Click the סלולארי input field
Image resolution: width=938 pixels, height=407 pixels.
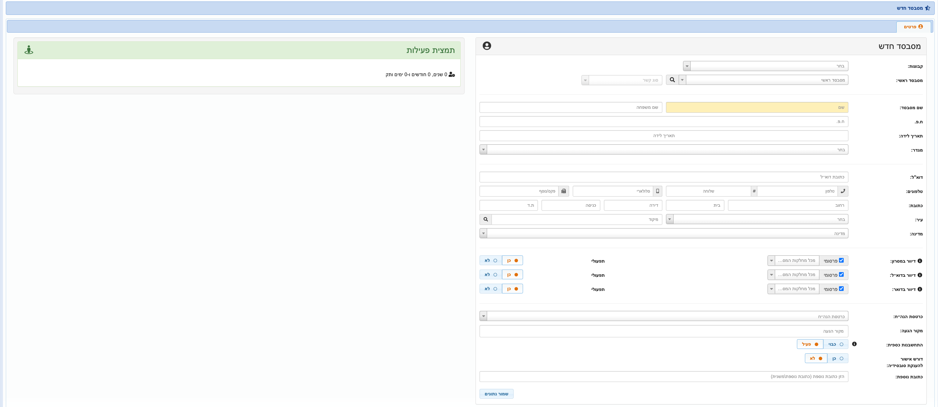(x=613, y=191)
